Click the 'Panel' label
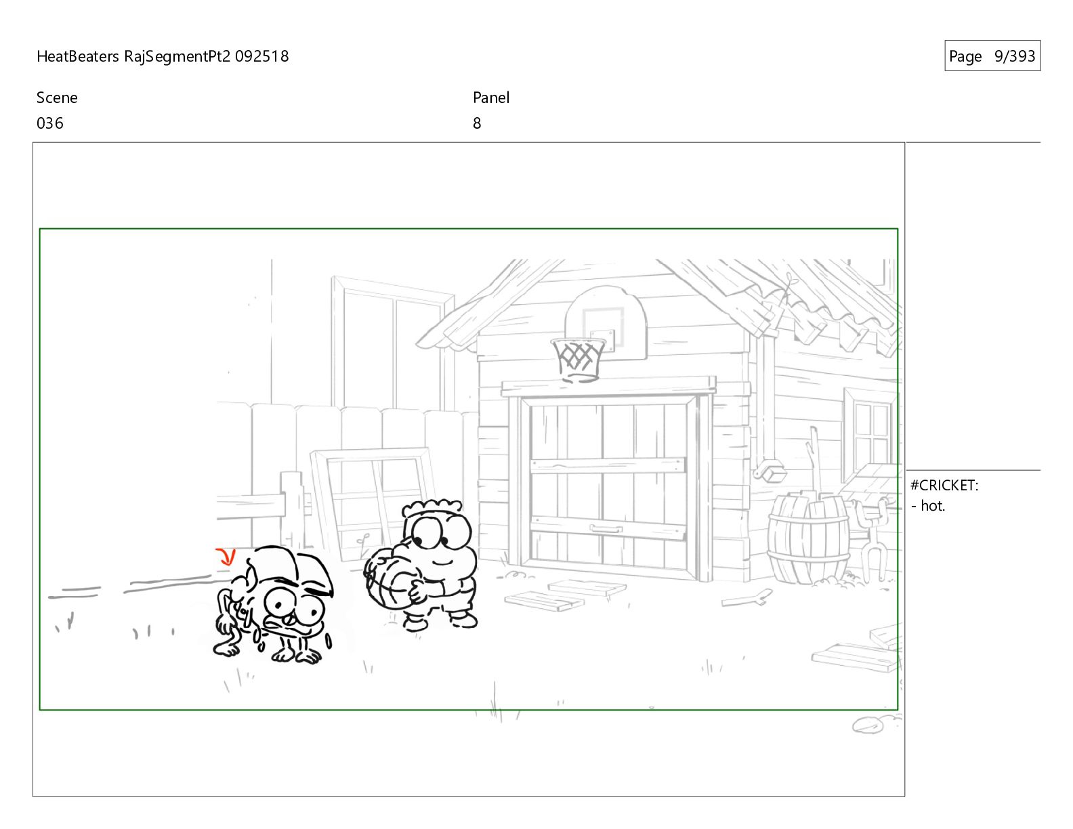This screenshot has height=829, width=1073. (x=491, y=98)
